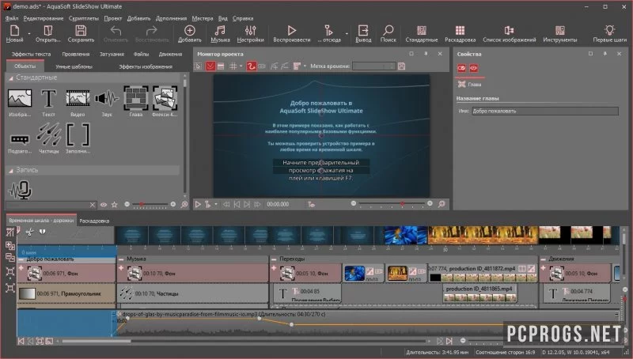Open the Редактирование menu
Image resolution: width=633 pixels, height=359 pixels.
coord(44,18)
